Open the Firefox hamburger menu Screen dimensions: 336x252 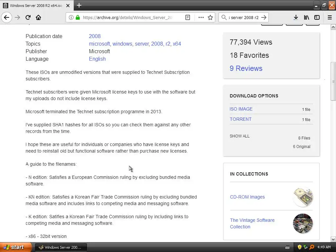pos(330,17)
